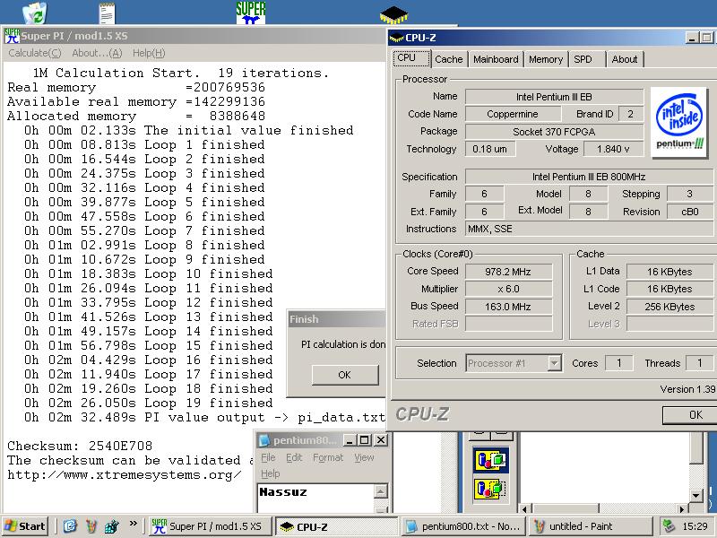
Task: Click the Level 2 cache value 256 KBytes
Action: (670, 307)
